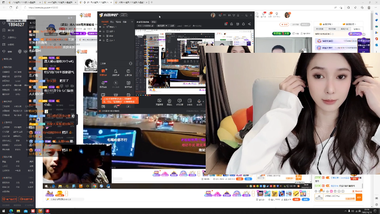The height and width of the screenshot is (214, 380).
Task: Click the emoji icon above the chat input
Action: click(316, 191)
